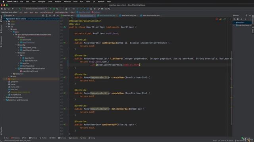The height and width of the screenshot is (142, 254).
Task: Open the Navigate menu
Action: [x=42, y=2]
